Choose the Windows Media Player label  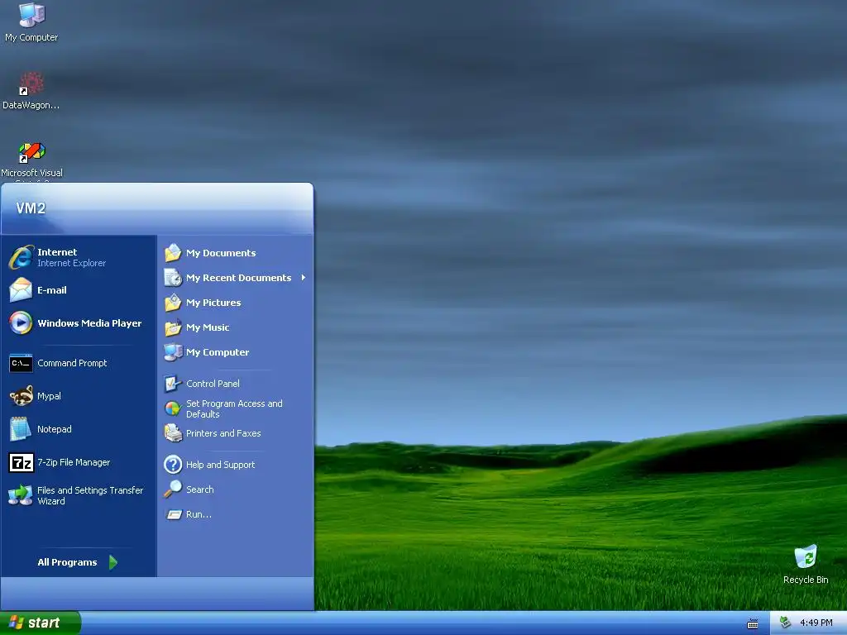(89, 323)
